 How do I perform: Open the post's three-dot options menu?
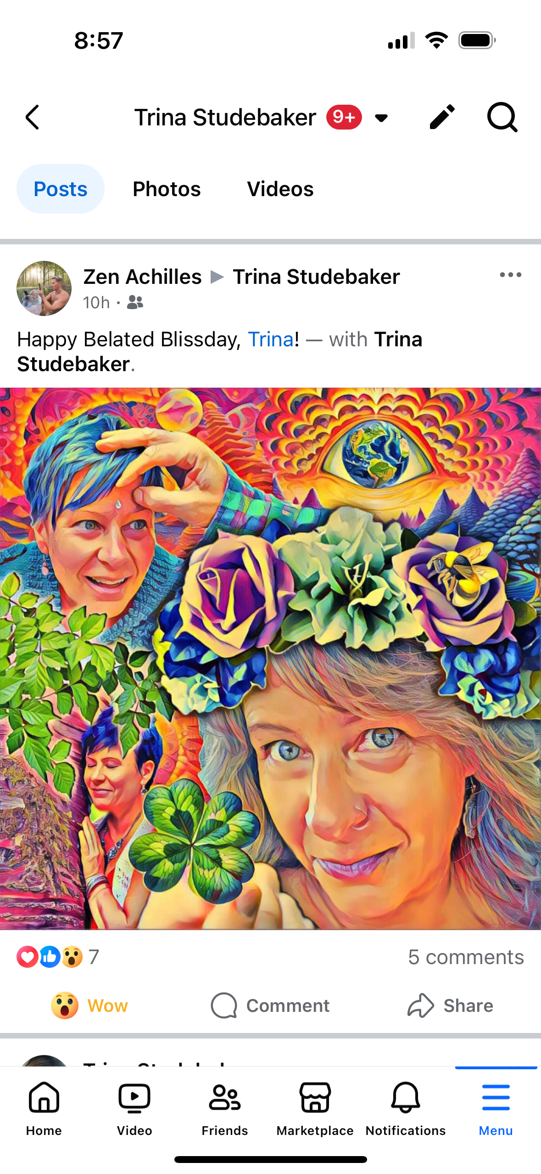[510, 275]
